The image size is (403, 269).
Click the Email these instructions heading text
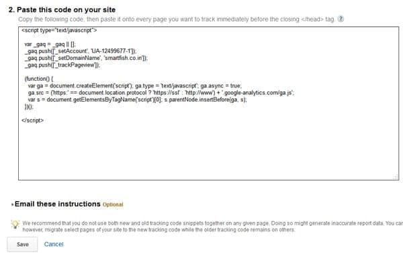point(58,204)
